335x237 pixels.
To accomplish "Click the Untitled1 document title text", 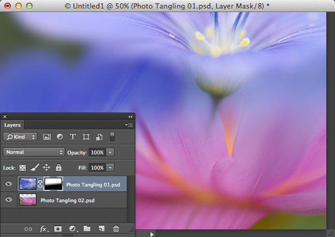I will [167, 6].
